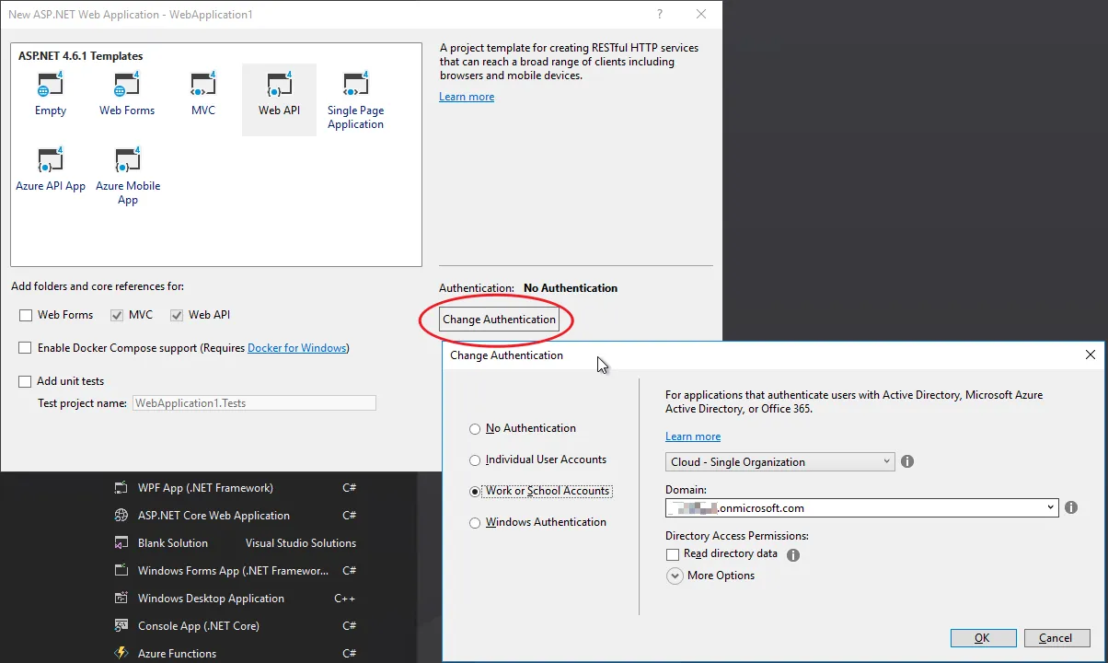The width and height of the screenshot is (1108, 663).
Task: Click info icon next to Read directory data
Action: pos(793,554)
